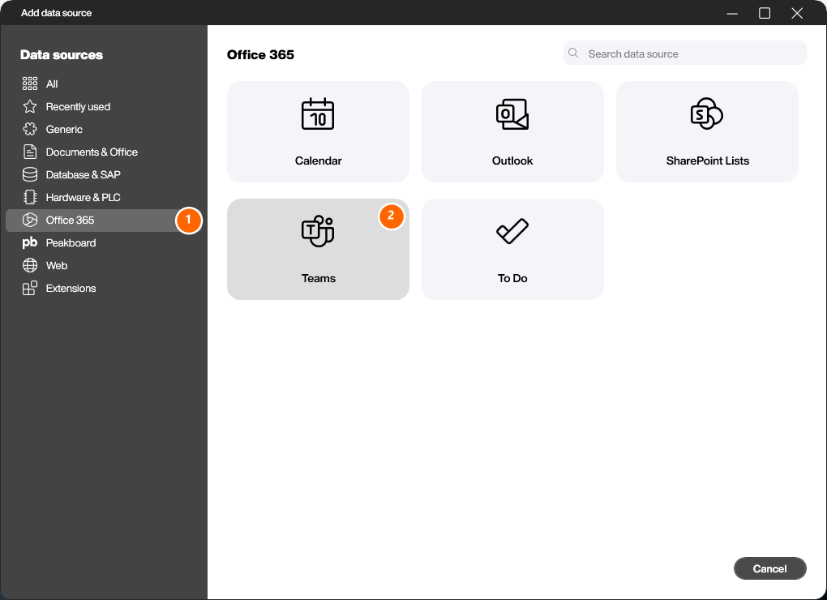Click the globe icon beside Web
This screenshot has width=827, height=600.
[x=30, y=265]
